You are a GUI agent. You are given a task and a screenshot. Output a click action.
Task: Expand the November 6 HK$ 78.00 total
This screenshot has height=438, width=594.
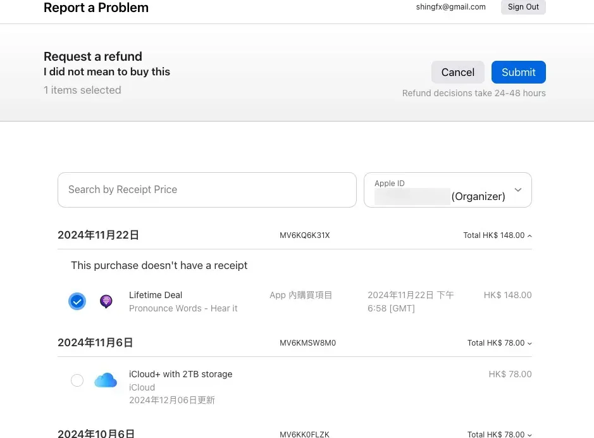tap(499, 343)
